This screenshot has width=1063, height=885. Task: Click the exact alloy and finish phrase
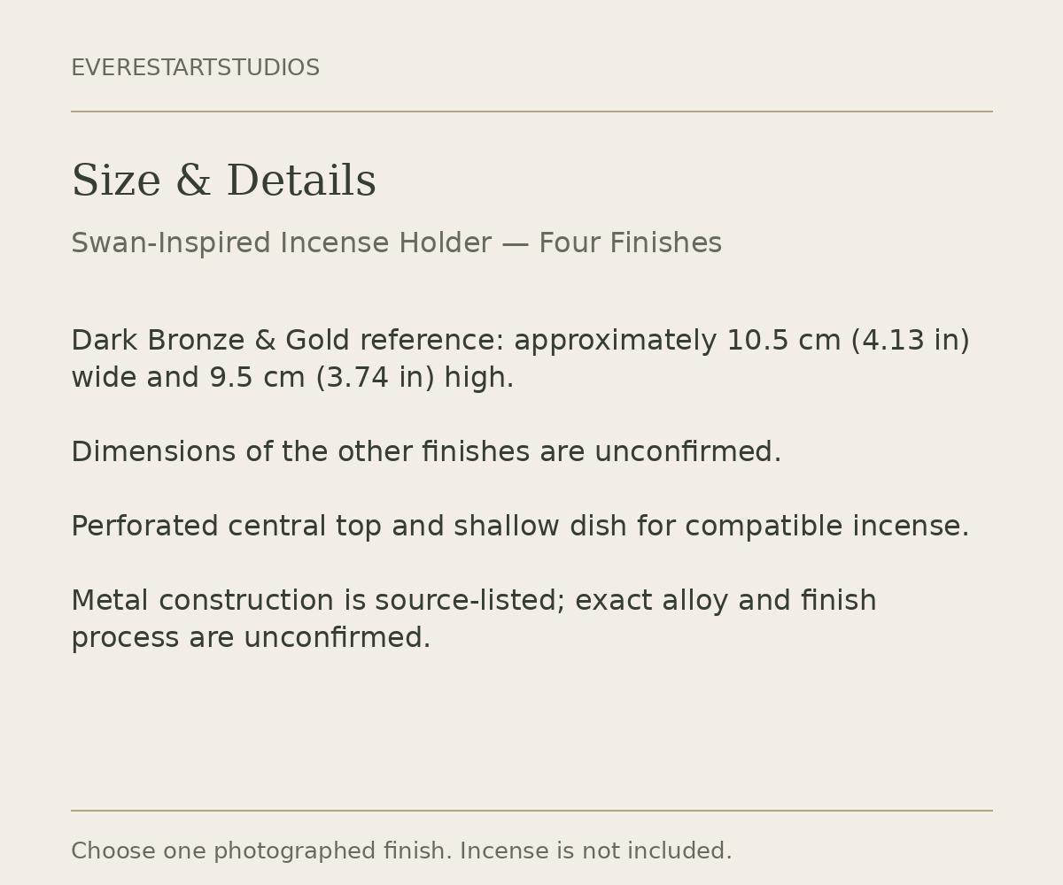[x=725, y=601]
